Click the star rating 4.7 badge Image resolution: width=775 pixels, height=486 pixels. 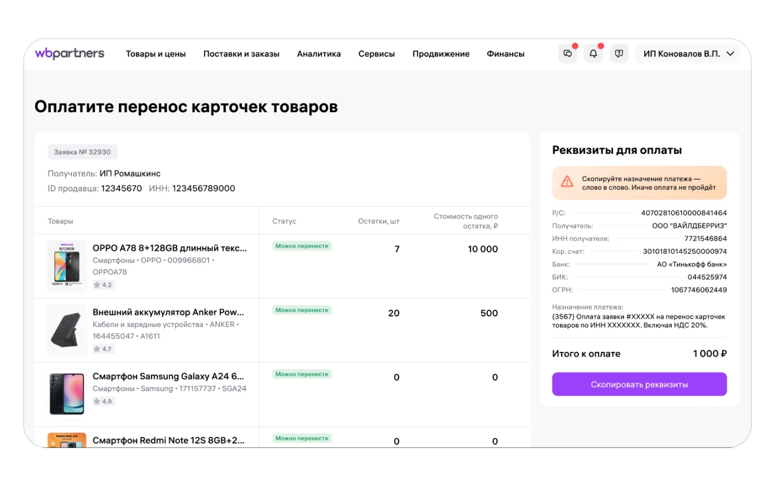pyautogui.click(x=104, y=349)
